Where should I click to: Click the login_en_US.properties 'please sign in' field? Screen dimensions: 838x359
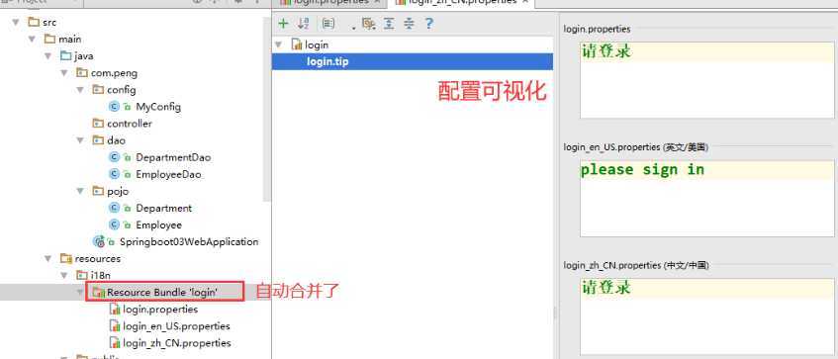click(707, 198)
